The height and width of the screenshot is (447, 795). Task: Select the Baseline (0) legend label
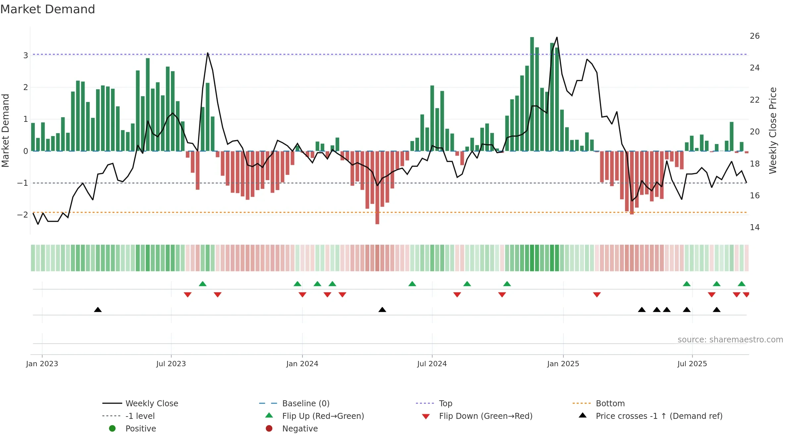(x=306, y=404)
